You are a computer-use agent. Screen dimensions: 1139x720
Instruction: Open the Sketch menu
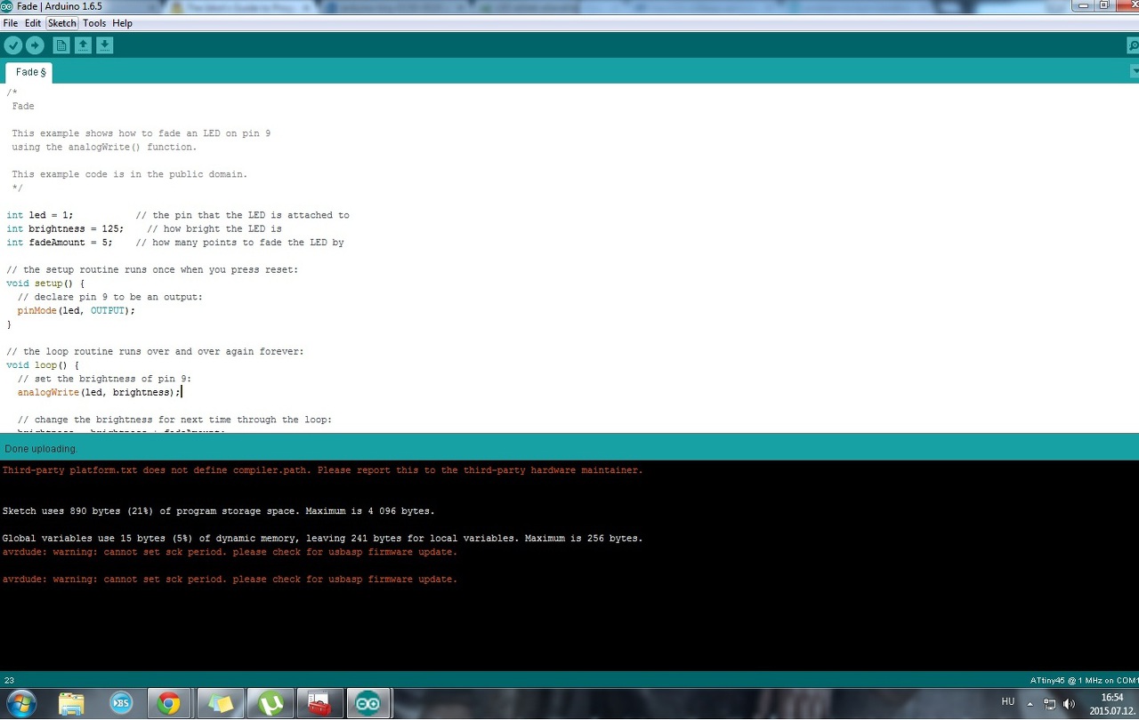click(x=62, y=23)
